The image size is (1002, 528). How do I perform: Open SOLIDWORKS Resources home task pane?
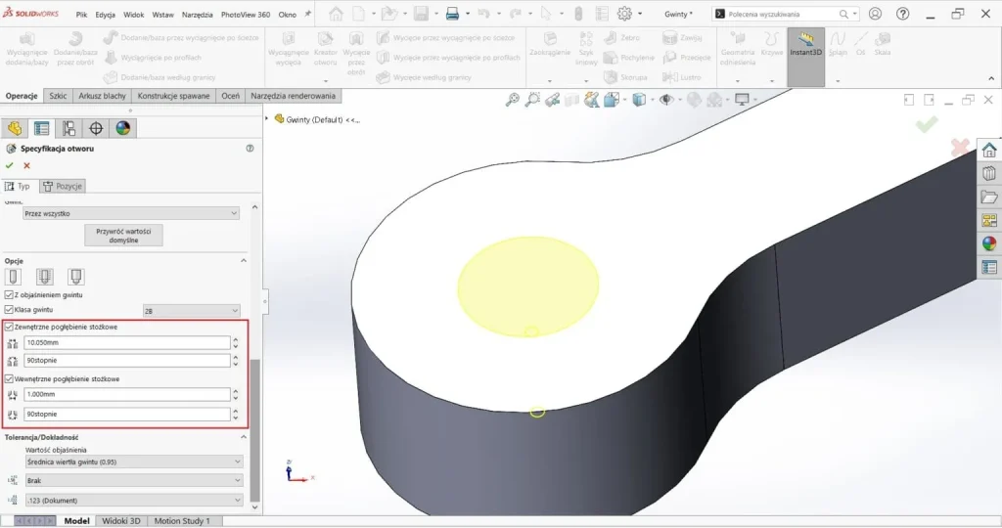tap(989, 150)
